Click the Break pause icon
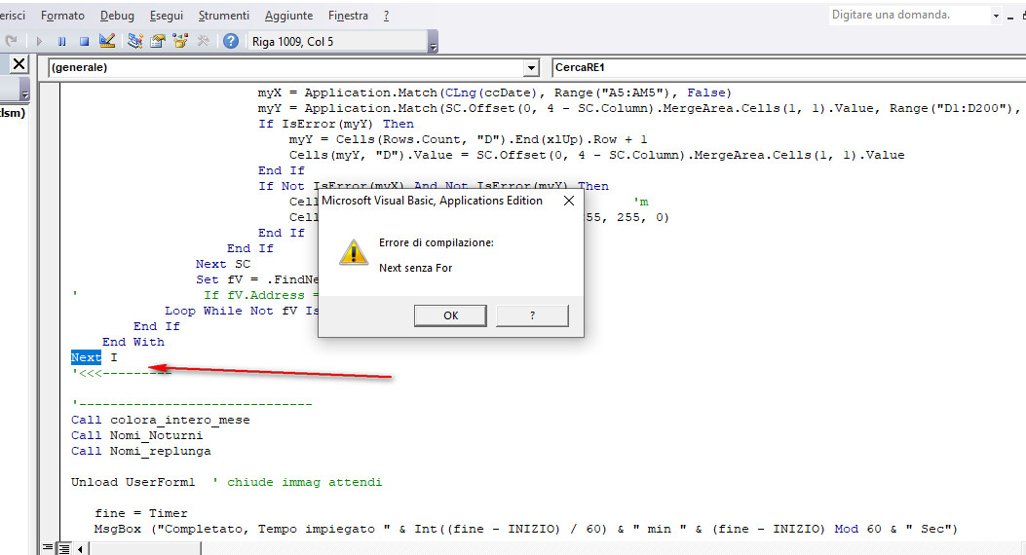 point(61,41)
